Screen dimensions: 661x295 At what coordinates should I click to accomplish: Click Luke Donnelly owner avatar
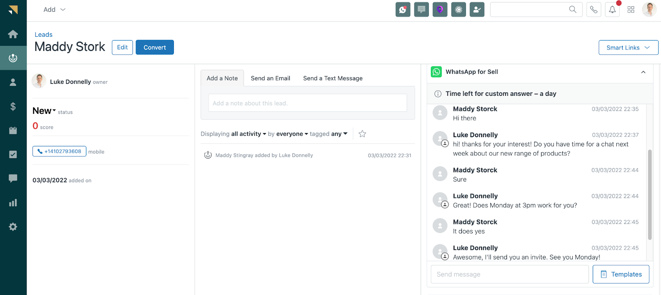39,81
